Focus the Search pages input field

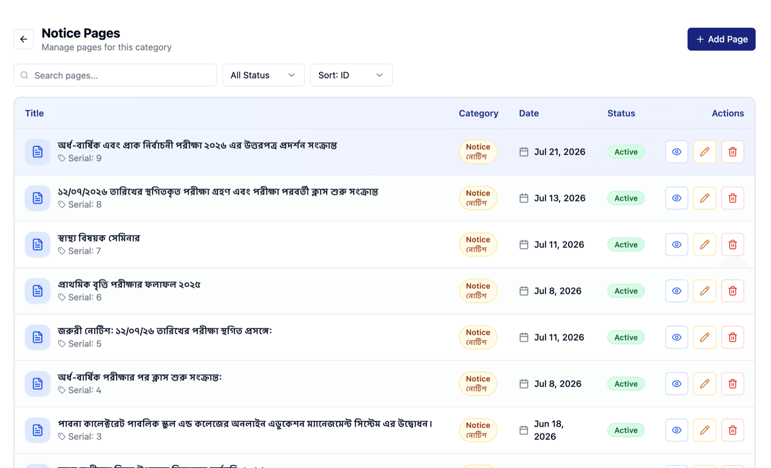[115, 75]
